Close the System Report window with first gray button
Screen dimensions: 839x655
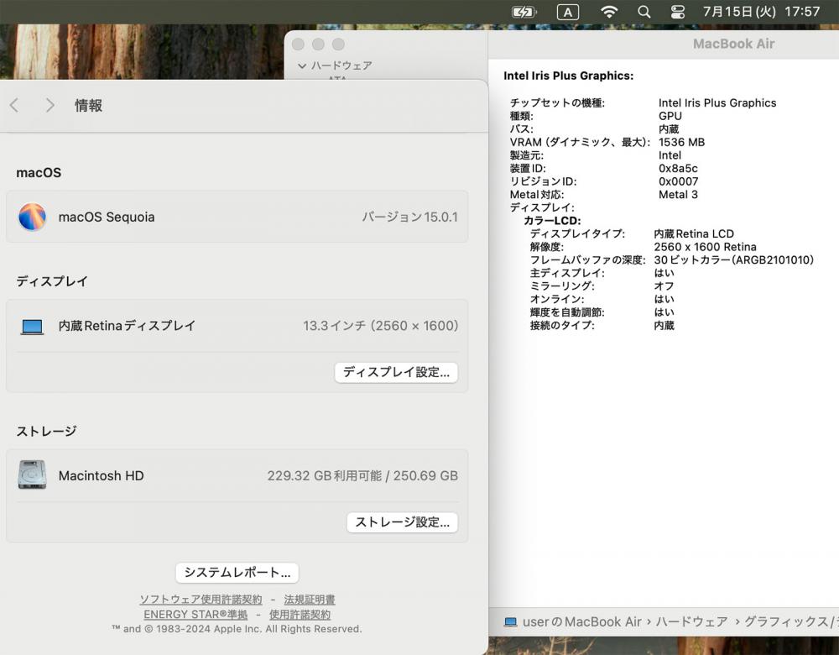point(298,45)
